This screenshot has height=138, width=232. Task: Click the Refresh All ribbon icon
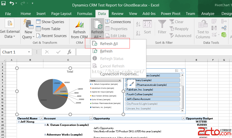click(x=97, y=24)
